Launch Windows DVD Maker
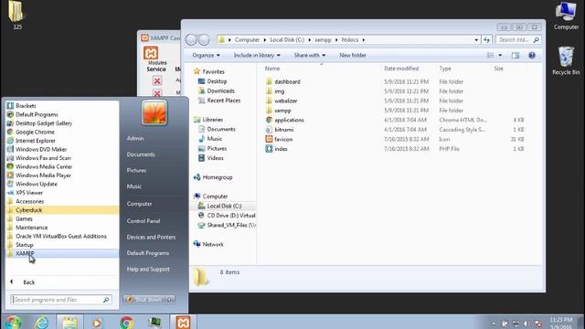The height and width of the screenshot is (329, 585). [x=41, y=149]
